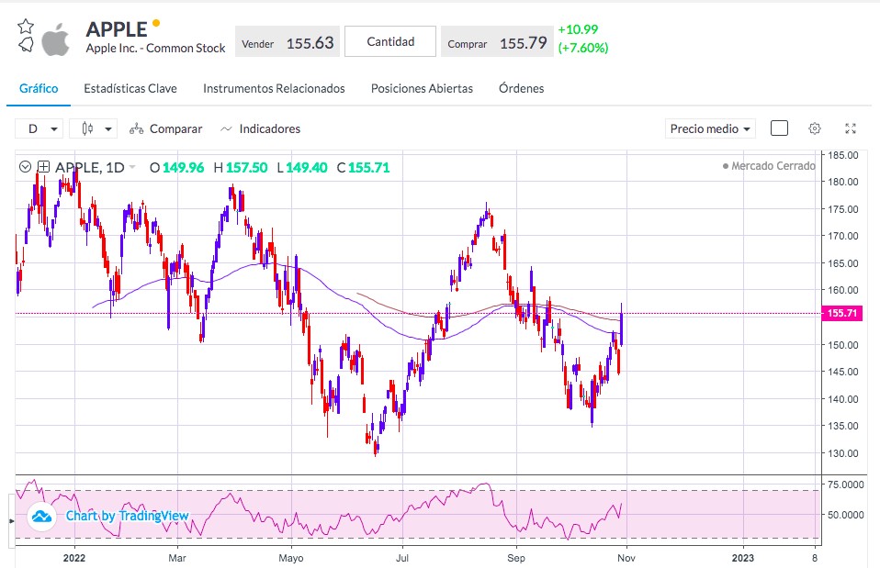Viewport: 880px width, 568px height.
Task: Open the Posiciones Abiertas tab
Action: pos(422,89)
